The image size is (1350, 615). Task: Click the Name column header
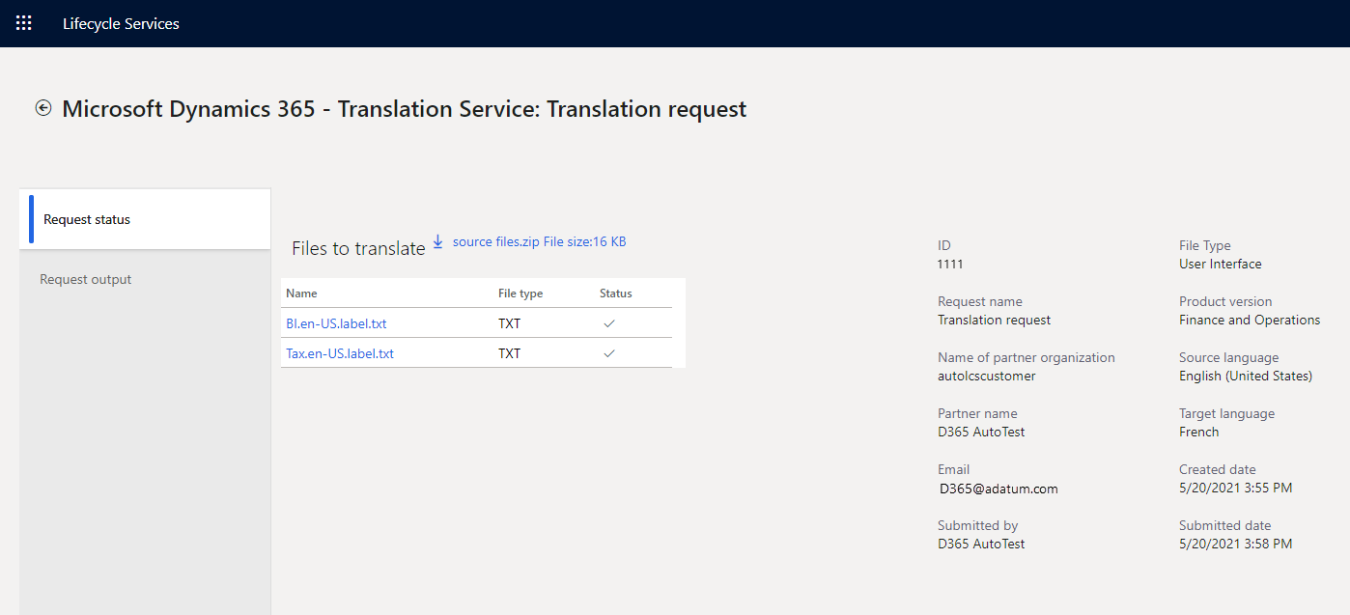pyautogui.click(x=300, y=293)
